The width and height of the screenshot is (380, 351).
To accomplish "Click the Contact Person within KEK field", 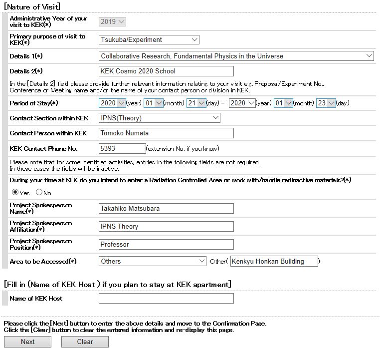I will click(x=166, y=133).
